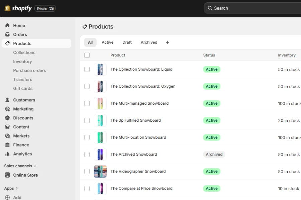The height and width of the screenshot is (200, 301).
Task: Select the Orders icon
Action: coord(7,34)
